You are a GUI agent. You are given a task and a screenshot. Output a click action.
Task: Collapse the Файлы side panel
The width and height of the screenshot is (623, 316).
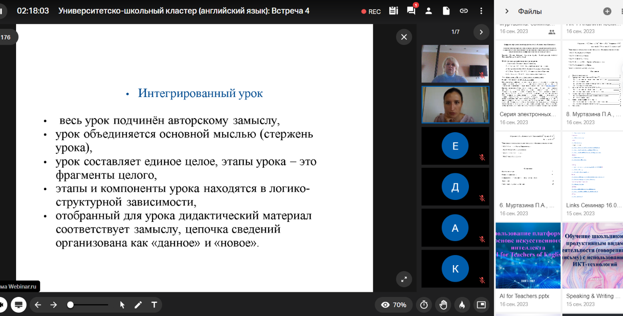[x=507, y=11]
